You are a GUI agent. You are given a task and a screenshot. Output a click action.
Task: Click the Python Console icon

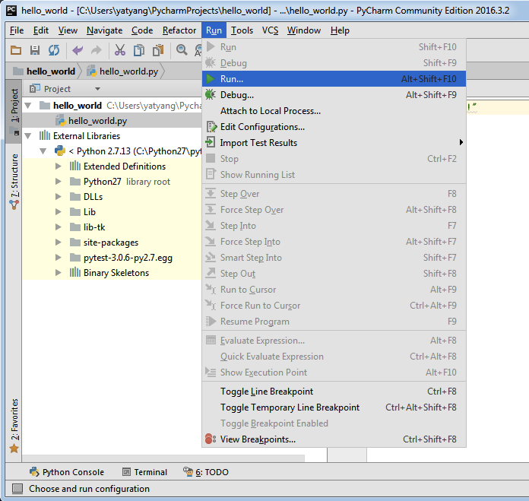point(34,471)
